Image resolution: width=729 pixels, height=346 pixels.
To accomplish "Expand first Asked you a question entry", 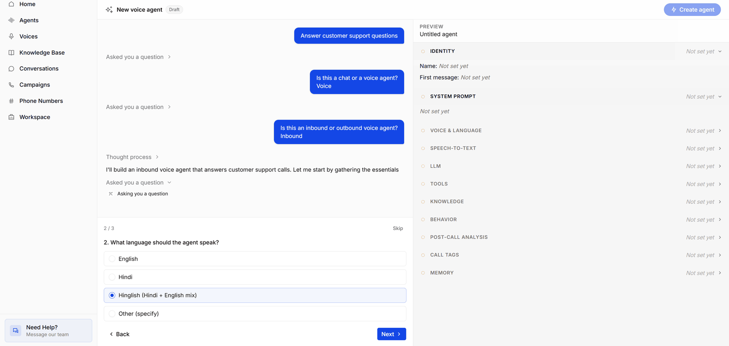I will pos(139,57).
